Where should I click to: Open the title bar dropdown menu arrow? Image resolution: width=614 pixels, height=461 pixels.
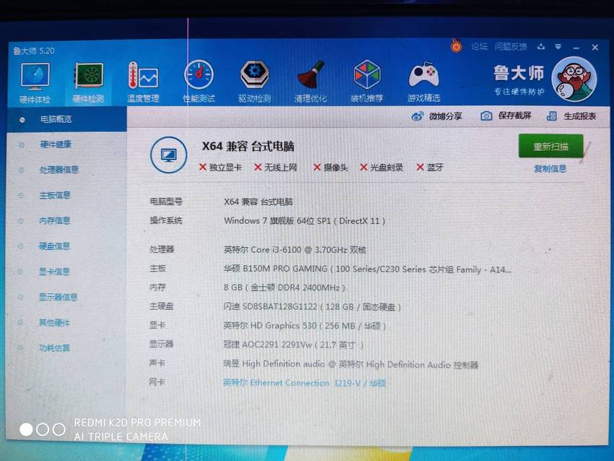558,47
